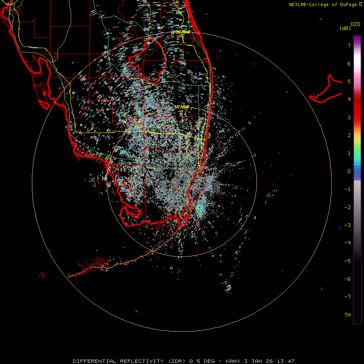
Task: Click the legend value label 5
Action: click(x=349, y=81)
